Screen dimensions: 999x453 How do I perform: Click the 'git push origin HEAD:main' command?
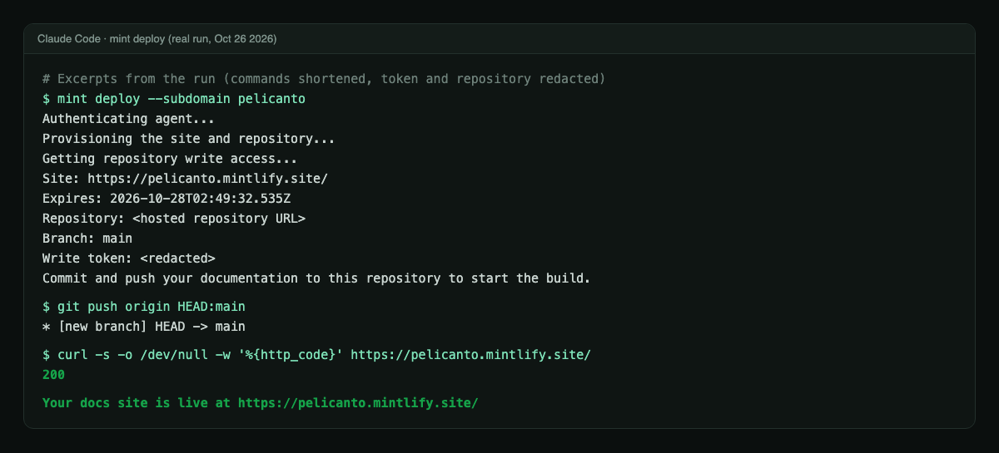coord(144,307)
